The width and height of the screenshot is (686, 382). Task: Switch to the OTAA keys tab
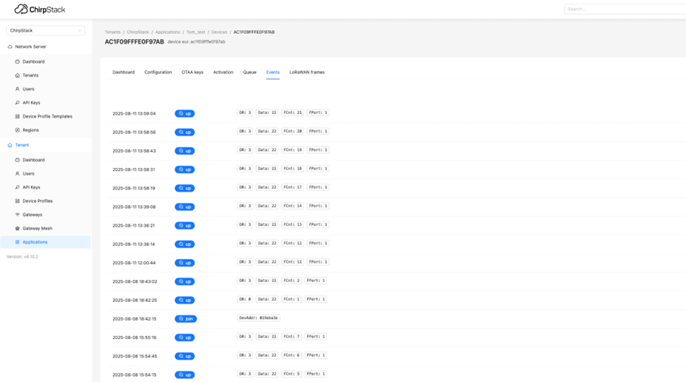(x=192, y=73)
